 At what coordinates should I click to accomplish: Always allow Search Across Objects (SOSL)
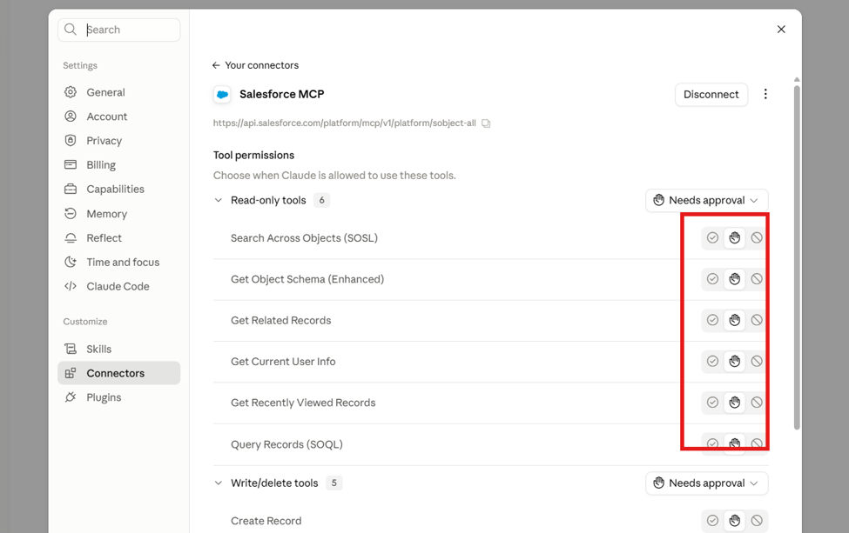(712, 238)
